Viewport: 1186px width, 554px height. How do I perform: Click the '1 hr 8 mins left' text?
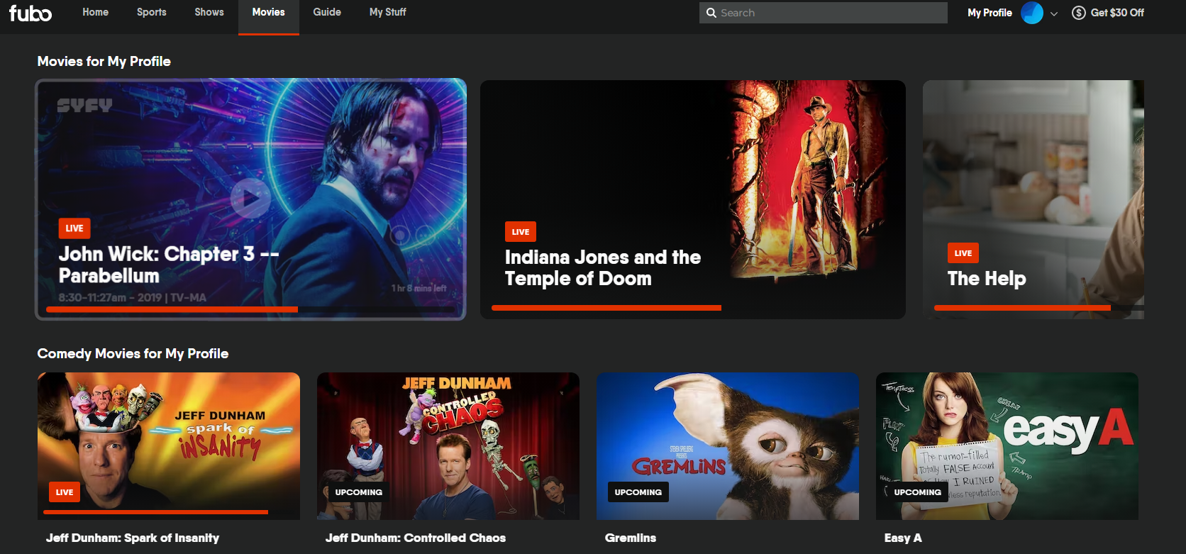point(419,288)
